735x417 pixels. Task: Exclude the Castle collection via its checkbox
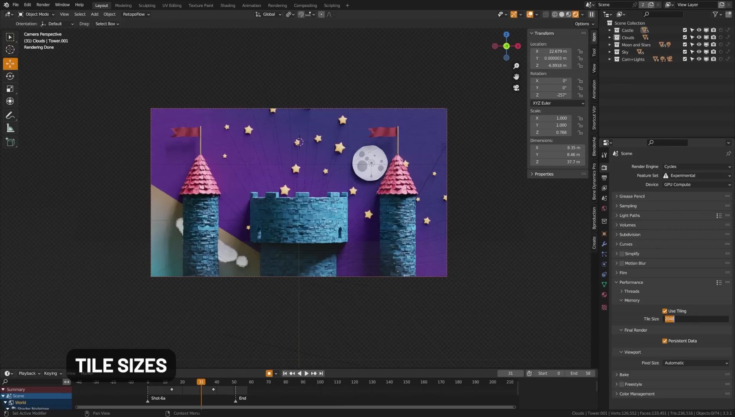click(x=685, y=30)
